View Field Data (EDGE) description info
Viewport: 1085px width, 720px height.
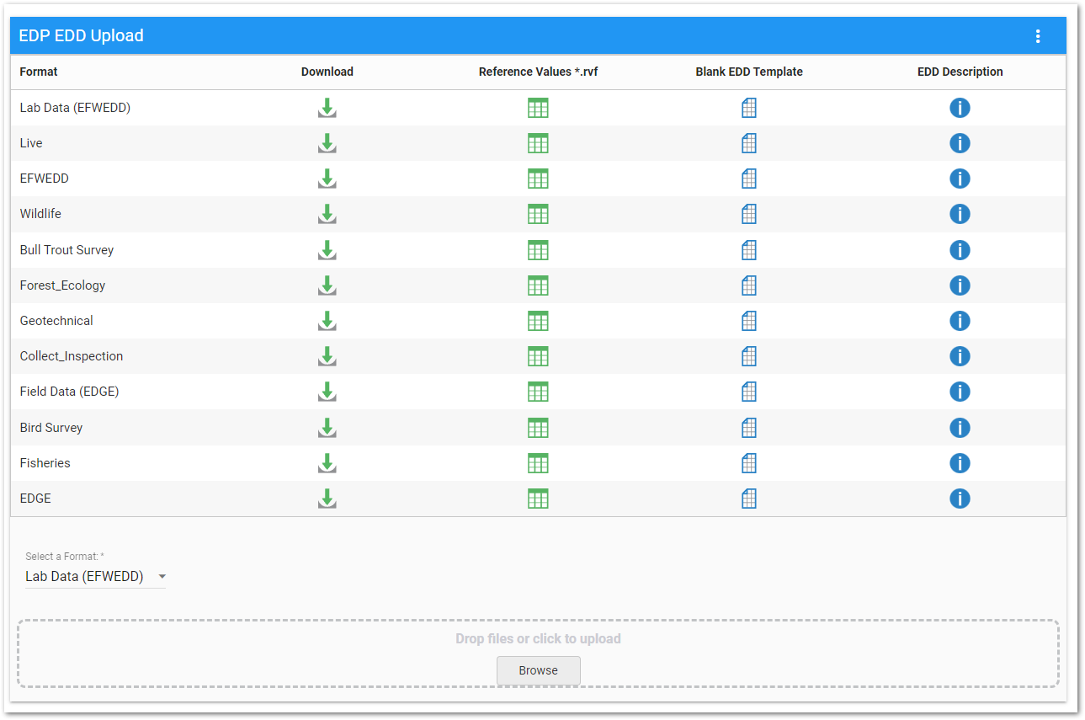[960, 392]
